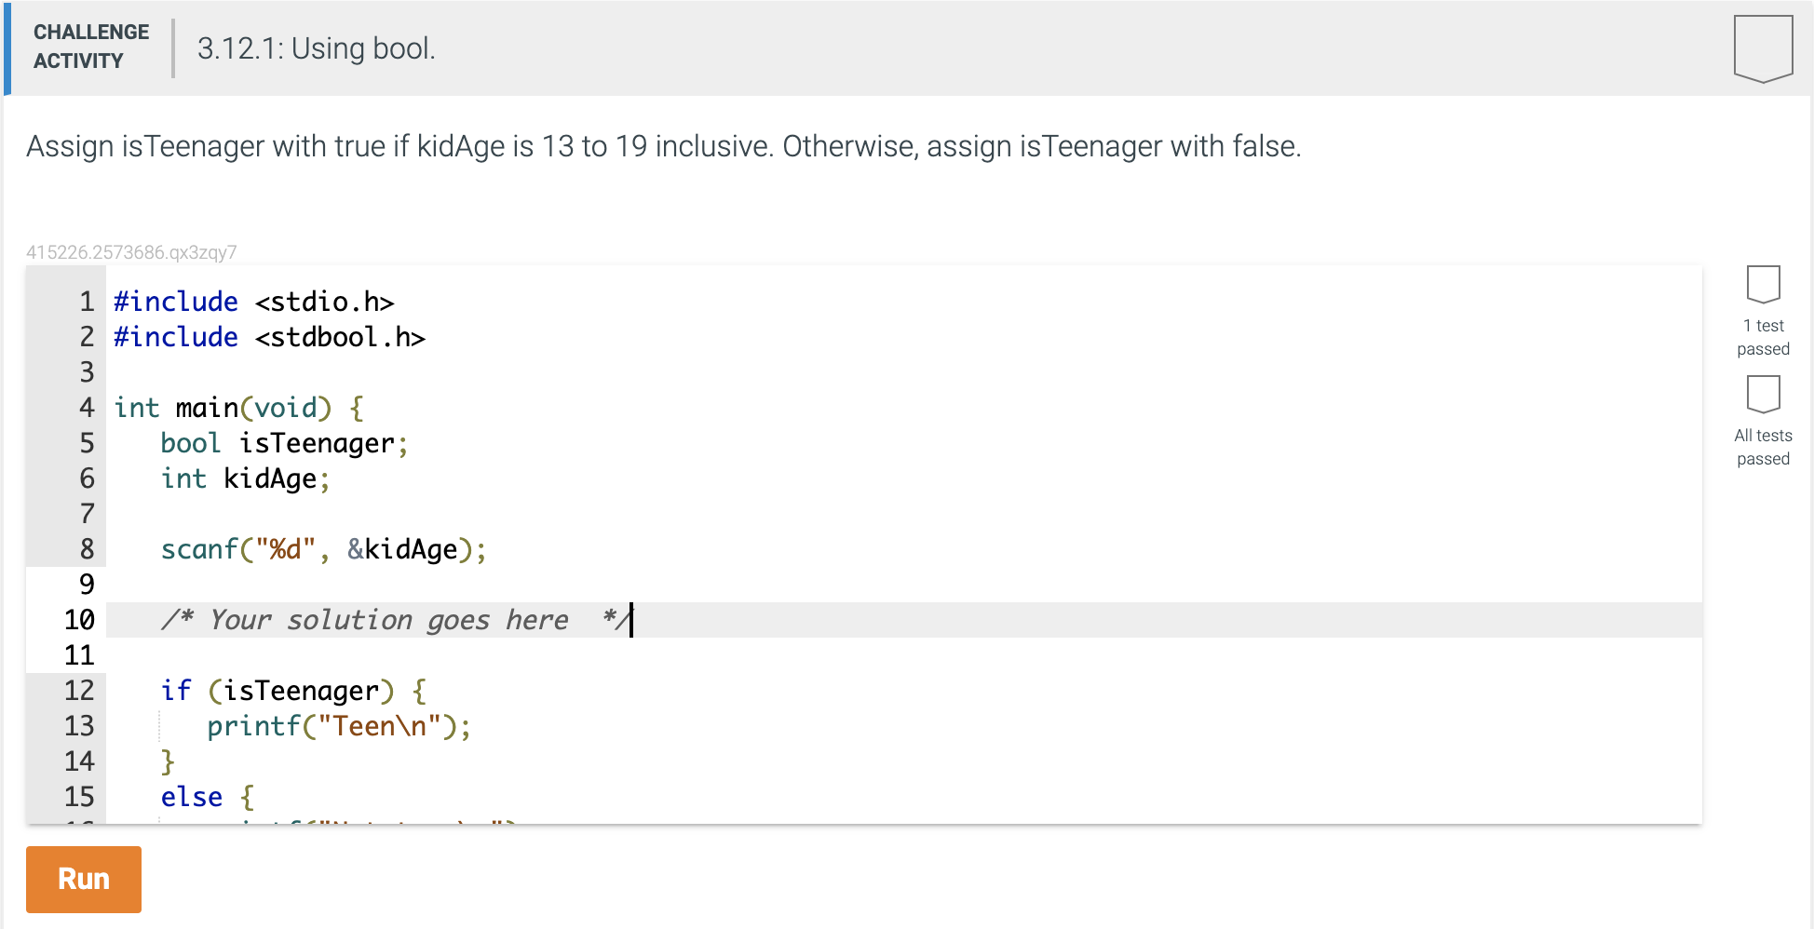This screenshot has width=1814, height=929.
Task: Click the closing brace on line 14
Action: pyautogui.click(x=168, y=761)
